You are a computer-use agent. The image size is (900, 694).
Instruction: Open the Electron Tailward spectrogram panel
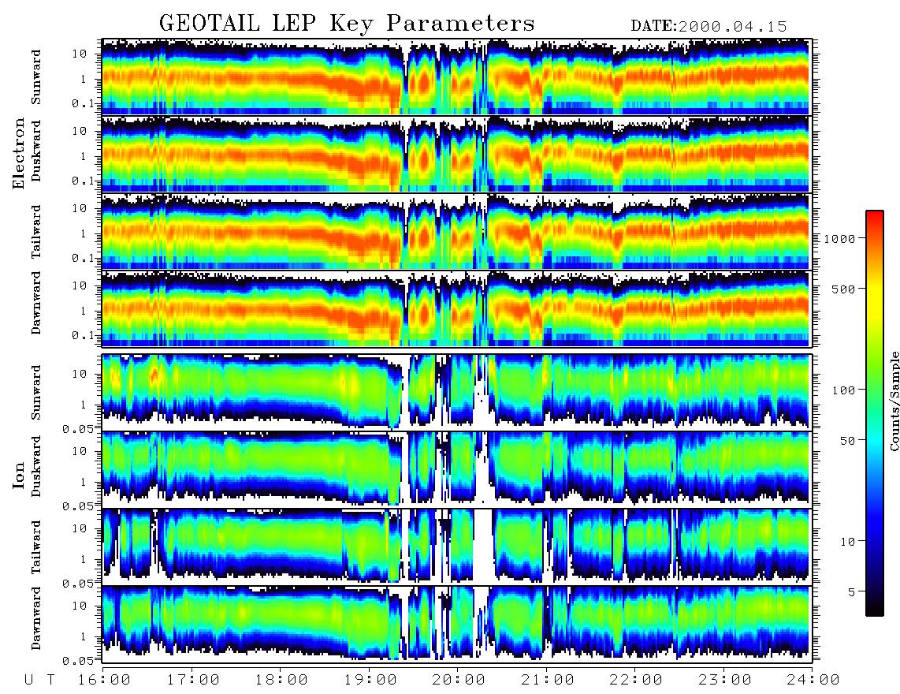[x=456, y=232]
